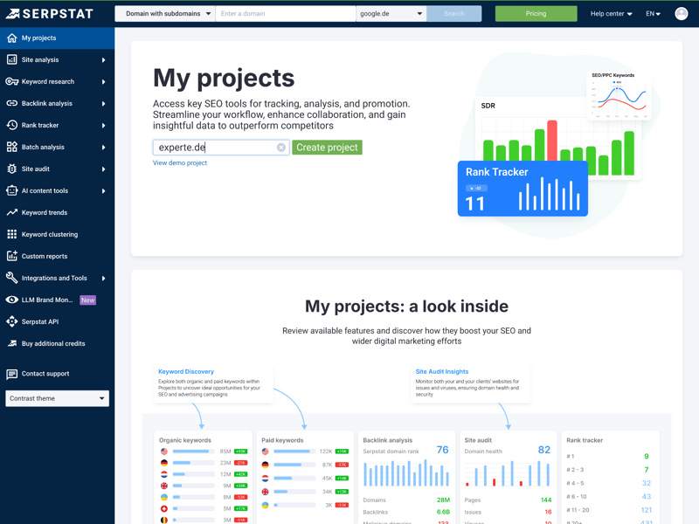This screenshot has height=524, width=699.
Task: Click the Serpstat logo
Action: [x=49, y=14]
